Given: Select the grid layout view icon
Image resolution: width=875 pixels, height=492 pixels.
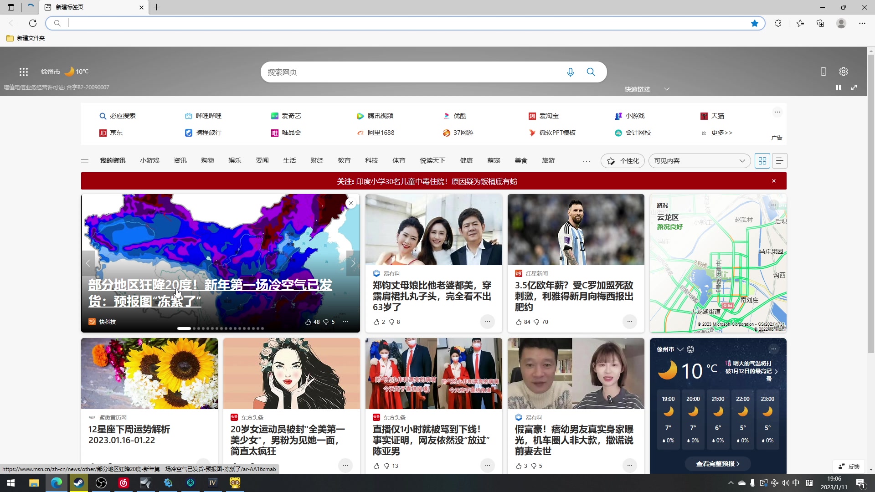Looking at the screenshot, I should 762,160.
